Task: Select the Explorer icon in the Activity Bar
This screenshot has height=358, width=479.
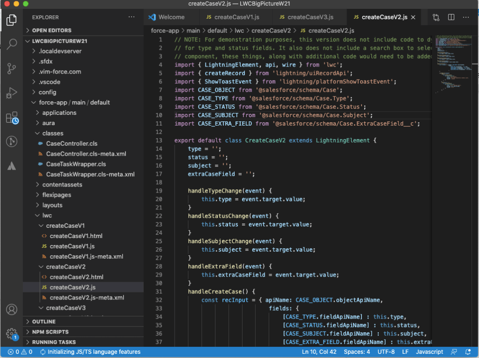Action: 11,20
